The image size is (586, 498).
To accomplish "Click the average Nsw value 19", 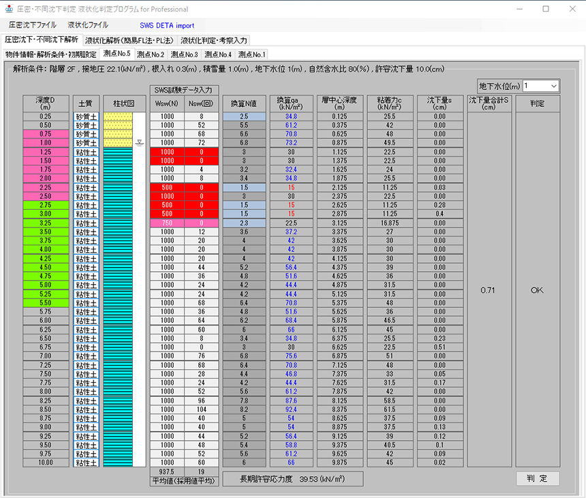I will pos(202,471).
